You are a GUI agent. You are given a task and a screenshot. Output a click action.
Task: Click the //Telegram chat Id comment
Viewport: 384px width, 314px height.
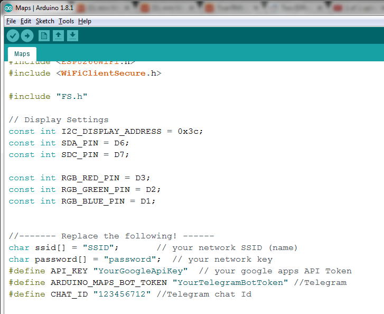[x=204, y=294]
